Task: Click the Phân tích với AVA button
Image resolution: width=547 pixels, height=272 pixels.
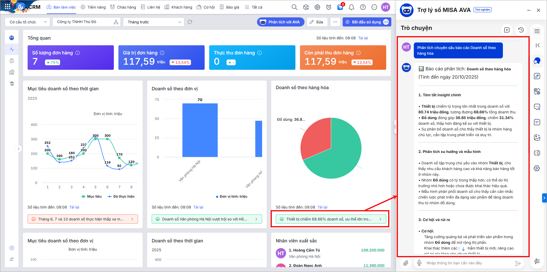Action: tap(281, 22)
